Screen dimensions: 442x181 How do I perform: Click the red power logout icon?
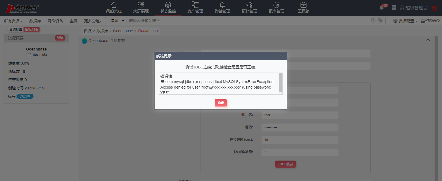coord(434,8)
